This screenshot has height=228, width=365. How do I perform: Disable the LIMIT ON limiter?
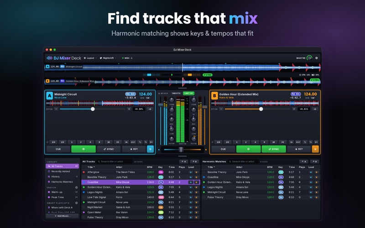point(188,93)
